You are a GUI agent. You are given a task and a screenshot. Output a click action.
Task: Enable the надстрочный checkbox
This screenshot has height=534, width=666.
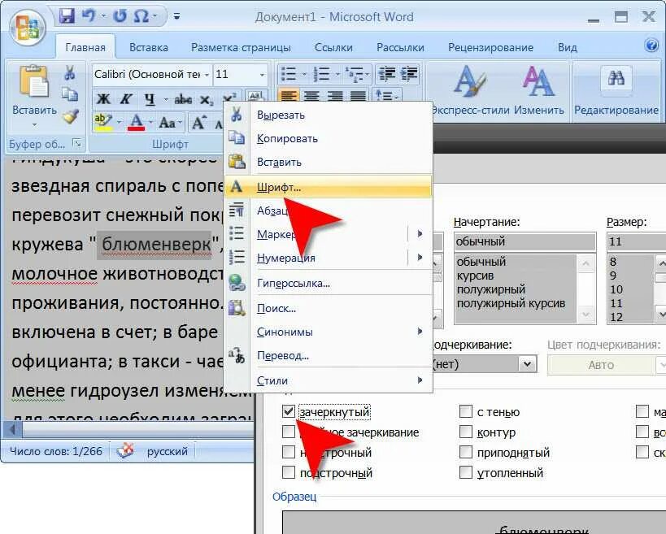(x=289, y=452)
